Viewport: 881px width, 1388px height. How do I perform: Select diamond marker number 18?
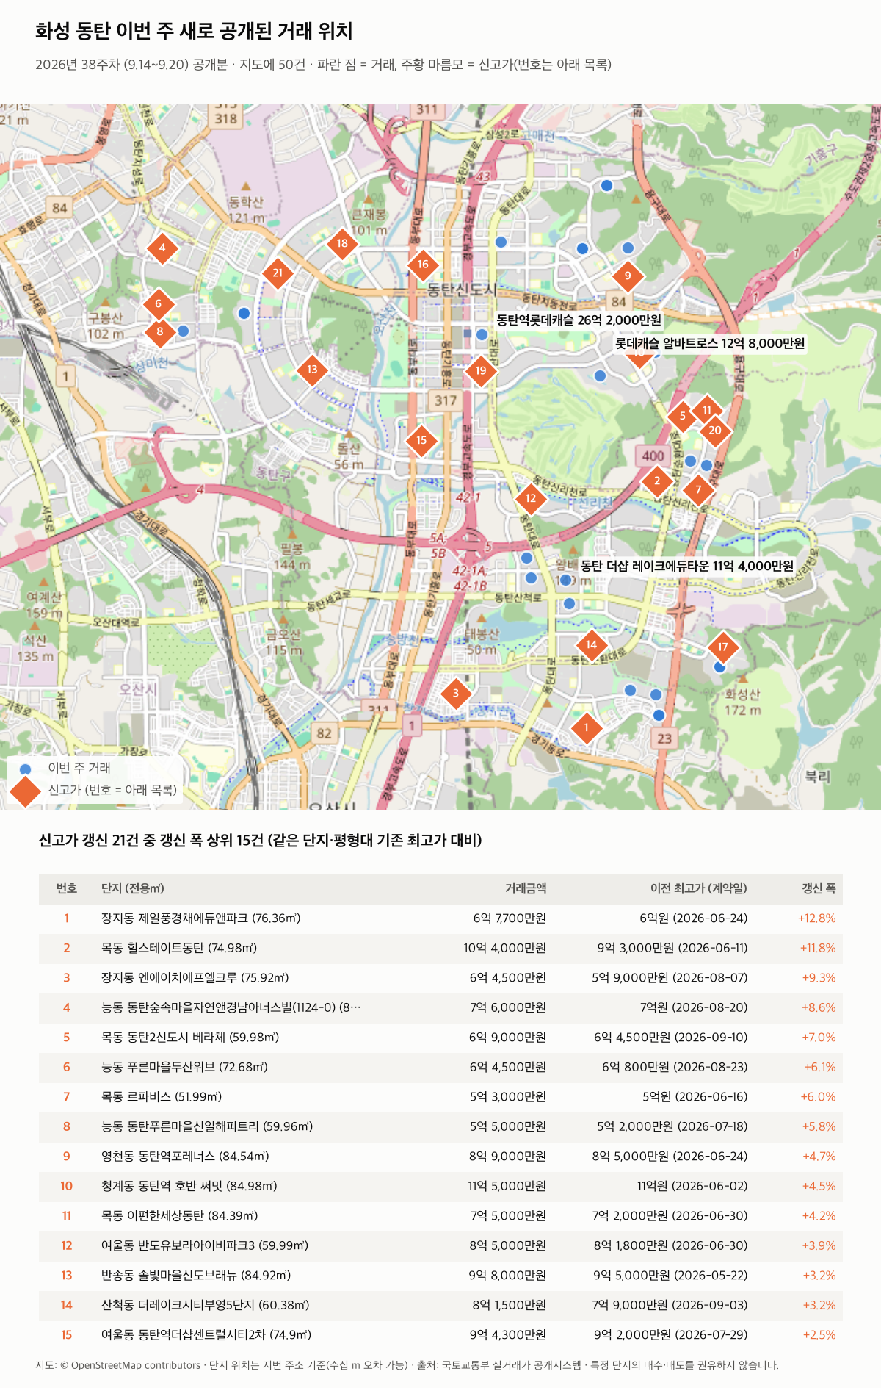point(342,243)
